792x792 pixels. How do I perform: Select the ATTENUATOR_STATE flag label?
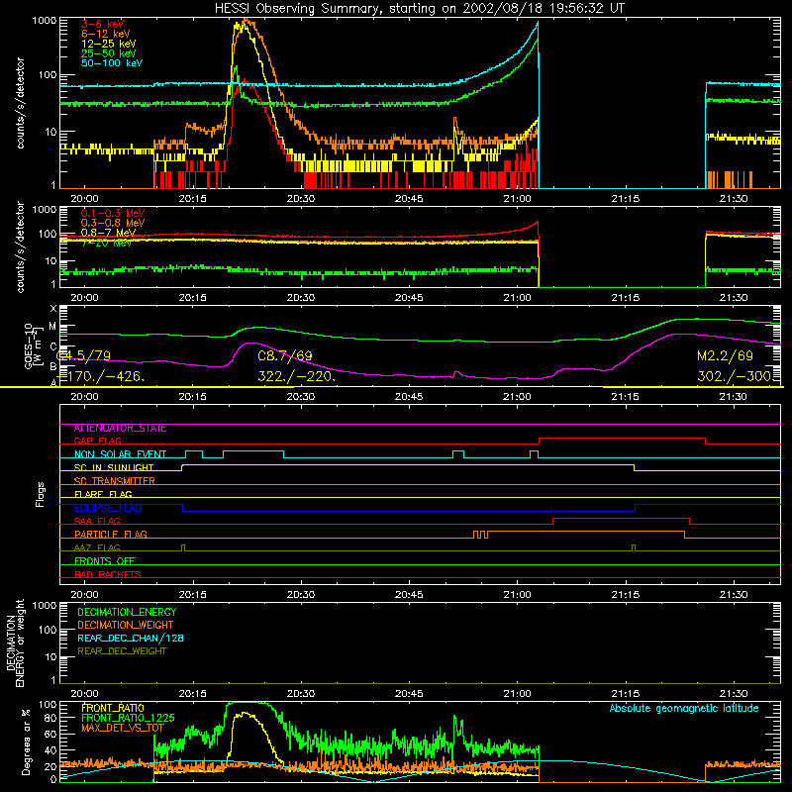[x=120, y=429]
